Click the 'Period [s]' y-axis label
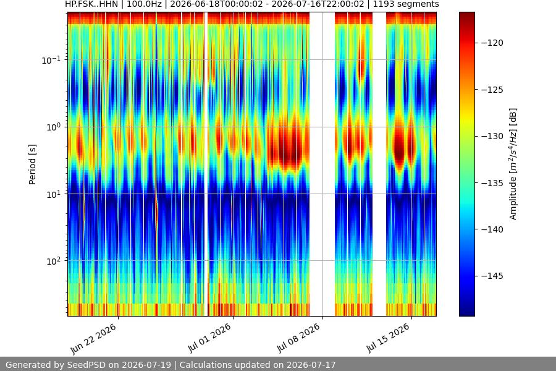The height and width of the screenshot is (371, 556). pos(32,164)
